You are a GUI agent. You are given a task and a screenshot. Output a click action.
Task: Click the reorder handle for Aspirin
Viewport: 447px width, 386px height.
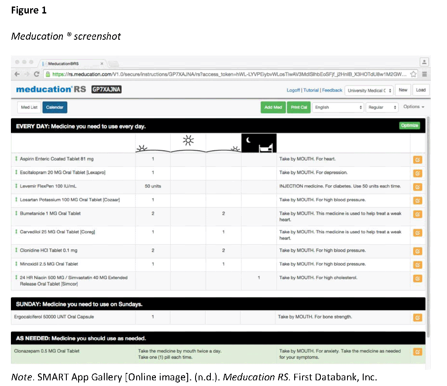click(x=16, y=159)
